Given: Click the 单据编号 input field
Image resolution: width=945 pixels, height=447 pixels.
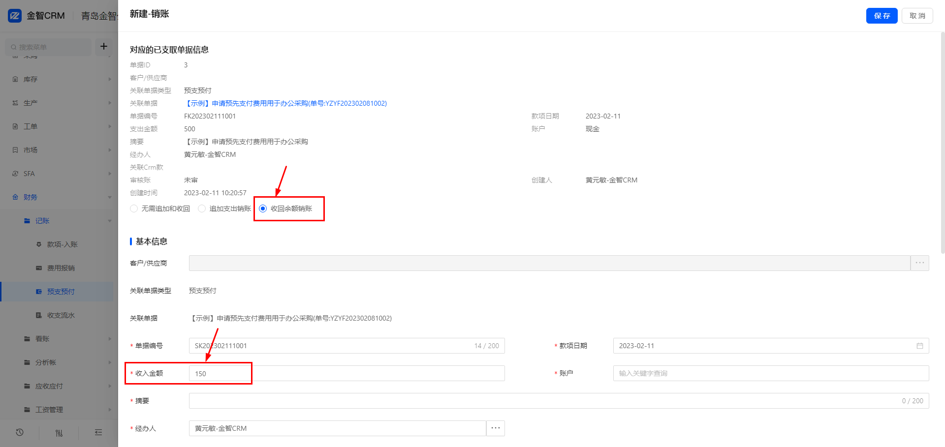Looking at the screenshot, I should 347,346.
